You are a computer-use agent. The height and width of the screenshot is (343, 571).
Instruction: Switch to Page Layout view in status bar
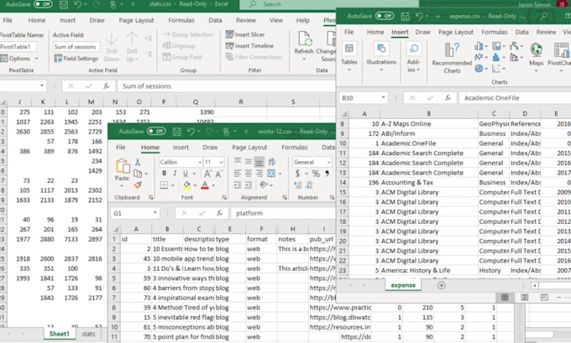(524, 297)
